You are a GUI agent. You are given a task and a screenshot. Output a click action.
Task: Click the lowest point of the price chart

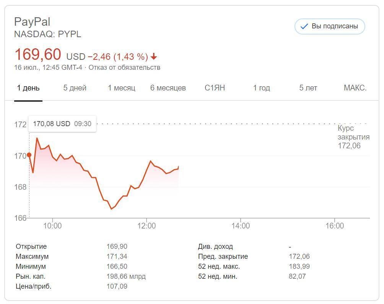pyautogui.click(x=111, y=209)
